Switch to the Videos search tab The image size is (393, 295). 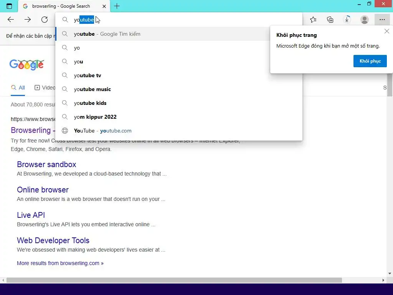(x=45, y=88)
